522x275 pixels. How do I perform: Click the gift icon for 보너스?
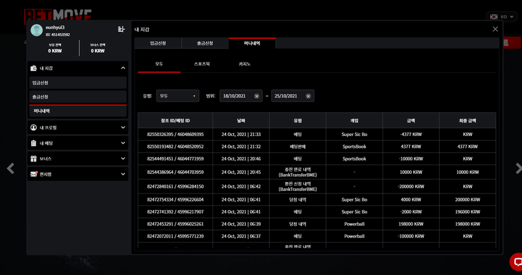click(34, 159)
